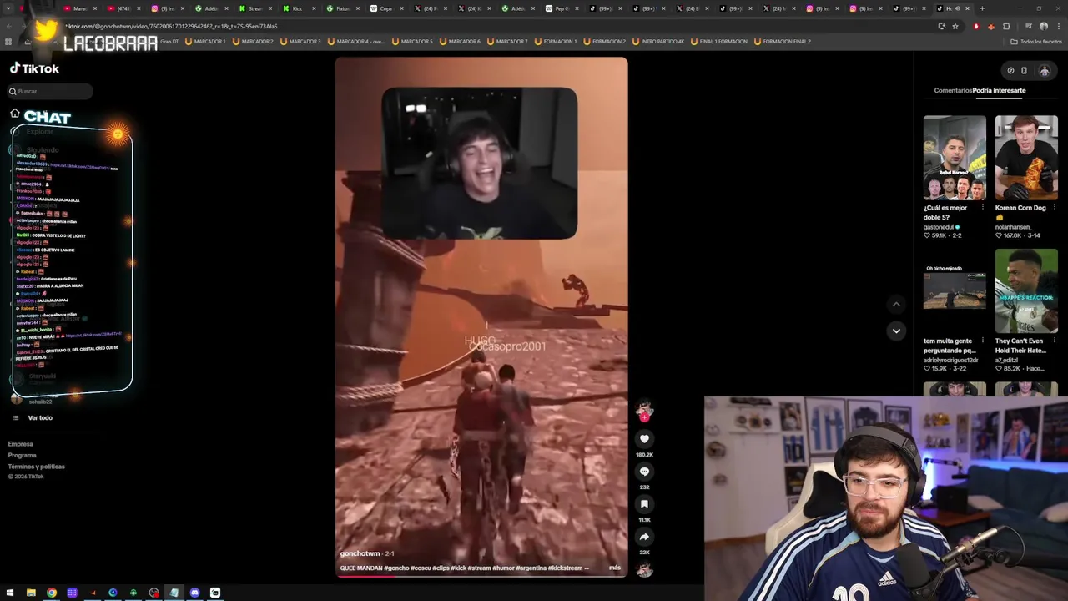Screen dimensions: 1068x601
Task: Open comments via speech bubble icon
Action: pyautogui.click(x=644, y=471)
